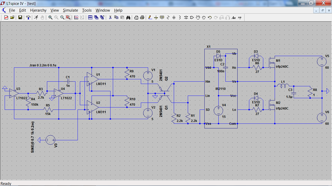Zoom out with the magnifier minus icon
332x186 pixels.
62,18
